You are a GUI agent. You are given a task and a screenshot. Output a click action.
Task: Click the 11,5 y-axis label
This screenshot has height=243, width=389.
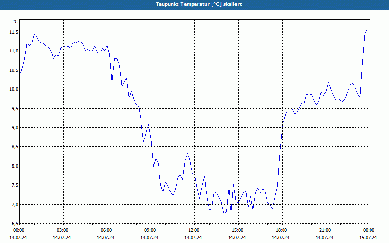tap(14, 32)
